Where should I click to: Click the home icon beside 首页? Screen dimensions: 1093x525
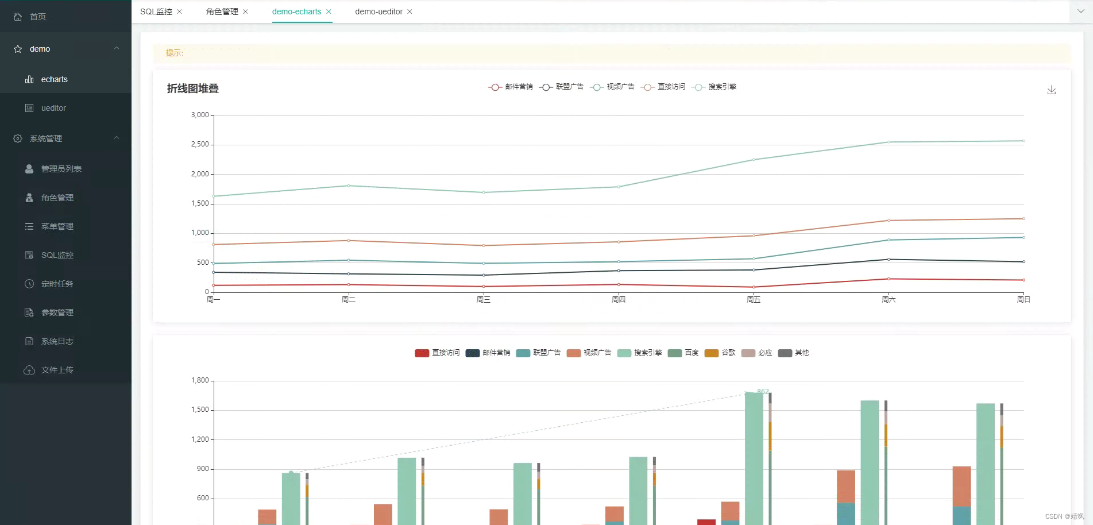coord(18,17)
